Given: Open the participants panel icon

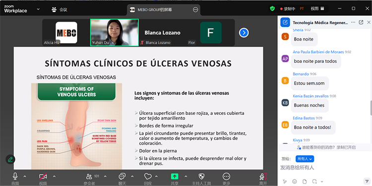Looking at the screenshot, I should click(x=89, y=176).
